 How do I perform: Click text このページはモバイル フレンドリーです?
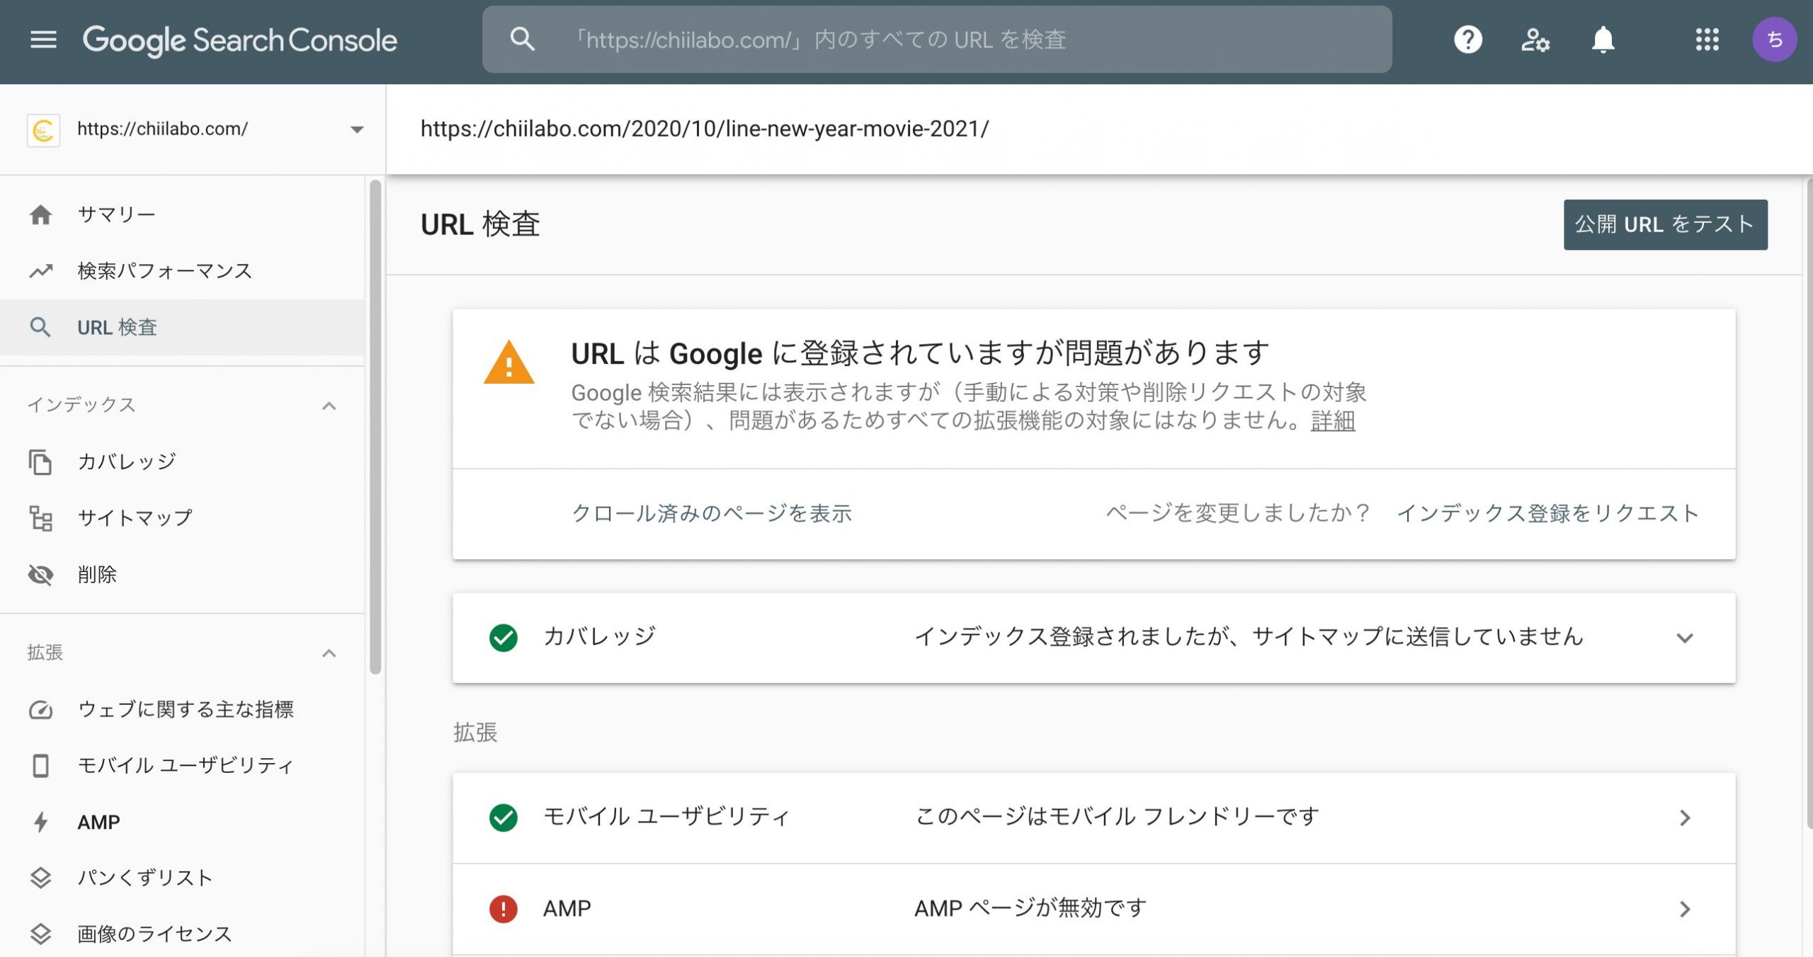tap(1117, 817)
